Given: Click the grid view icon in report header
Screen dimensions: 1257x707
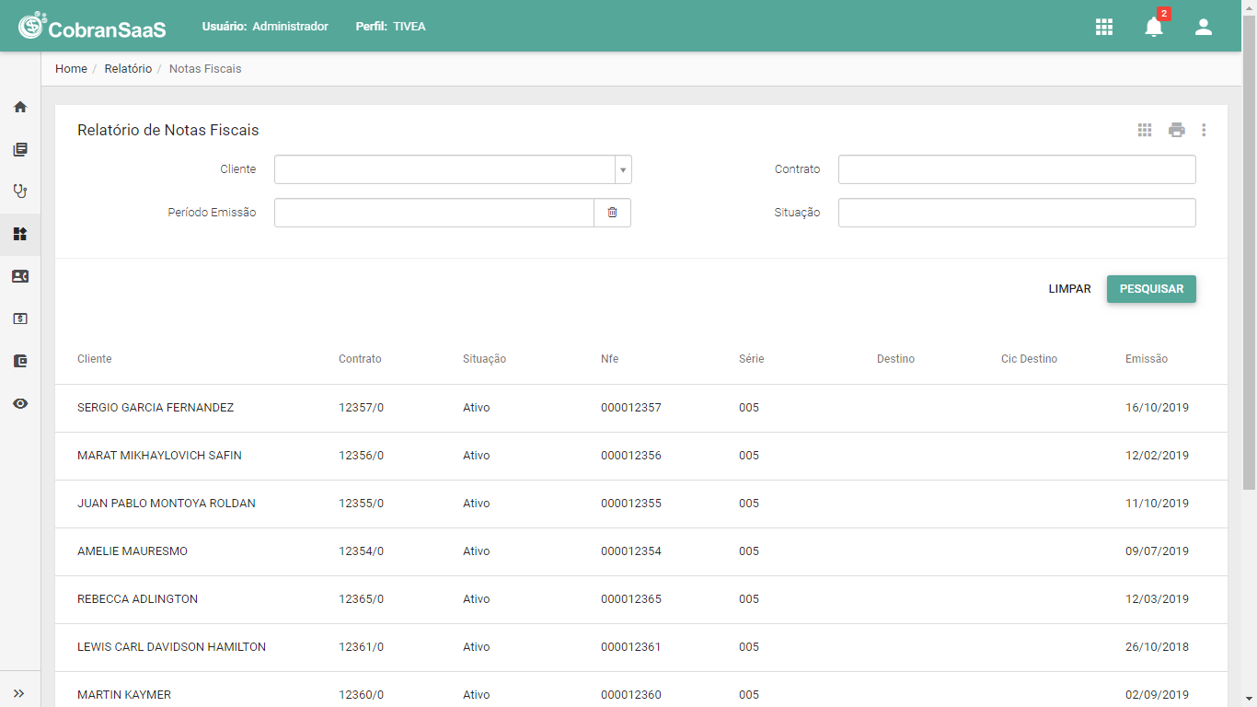Looking at the screenshot, I should (1145, 130).
